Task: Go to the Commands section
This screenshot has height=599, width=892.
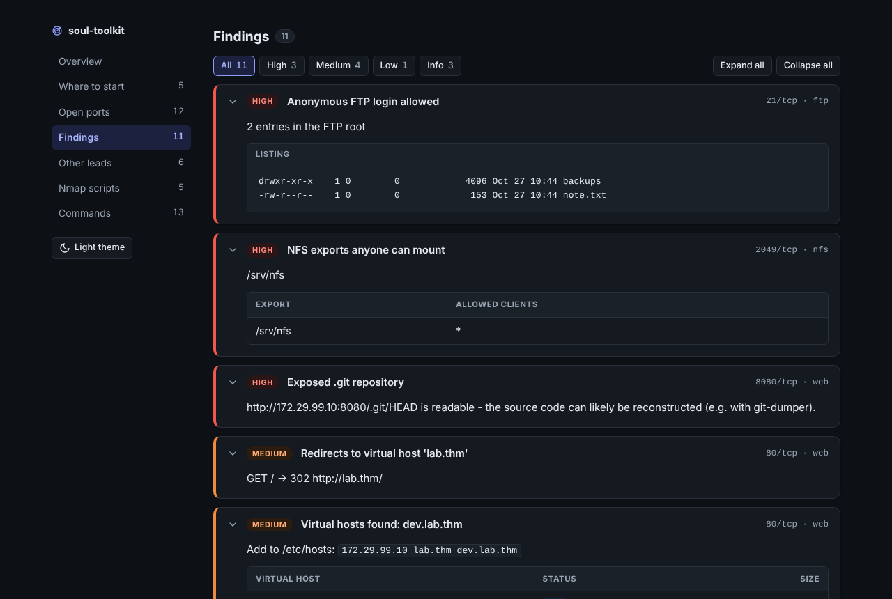Action: coord(121,213)
